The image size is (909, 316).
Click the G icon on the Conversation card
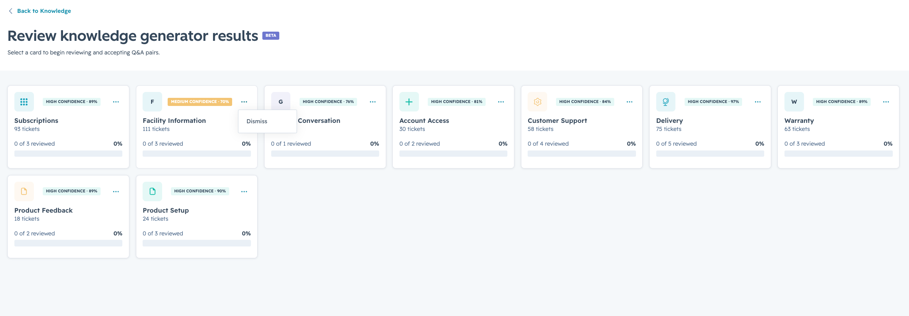coord(281,102)
